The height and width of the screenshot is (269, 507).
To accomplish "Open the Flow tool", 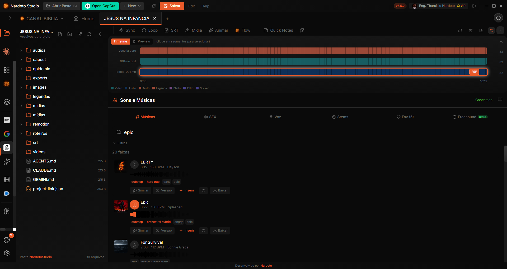I will pos(243,30).
